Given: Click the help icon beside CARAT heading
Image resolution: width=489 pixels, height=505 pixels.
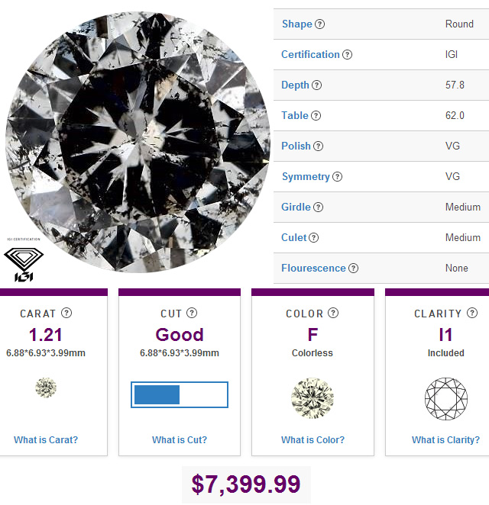Looking at the screenshot, I should tap(66, 314).
